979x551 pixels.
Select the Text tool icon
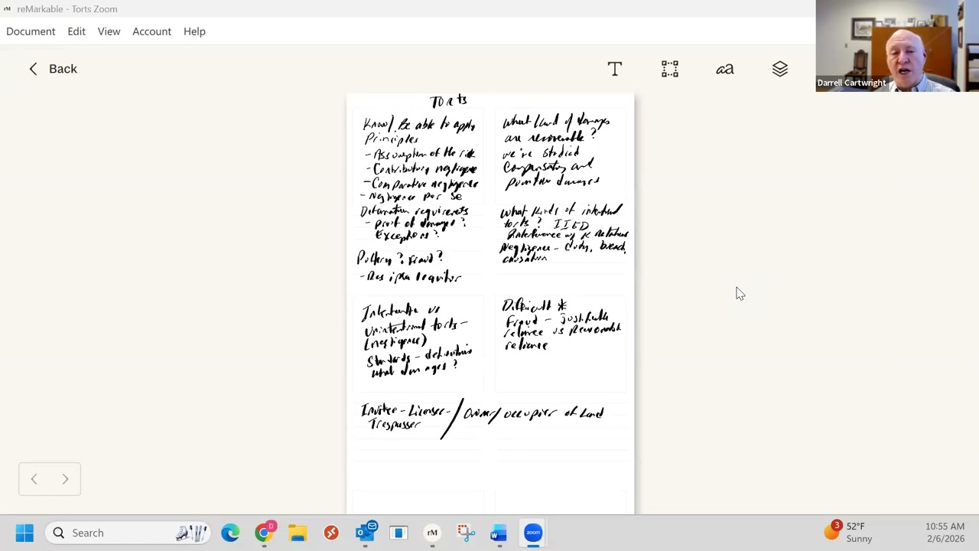pyautogui.click(x=615, y=69)
